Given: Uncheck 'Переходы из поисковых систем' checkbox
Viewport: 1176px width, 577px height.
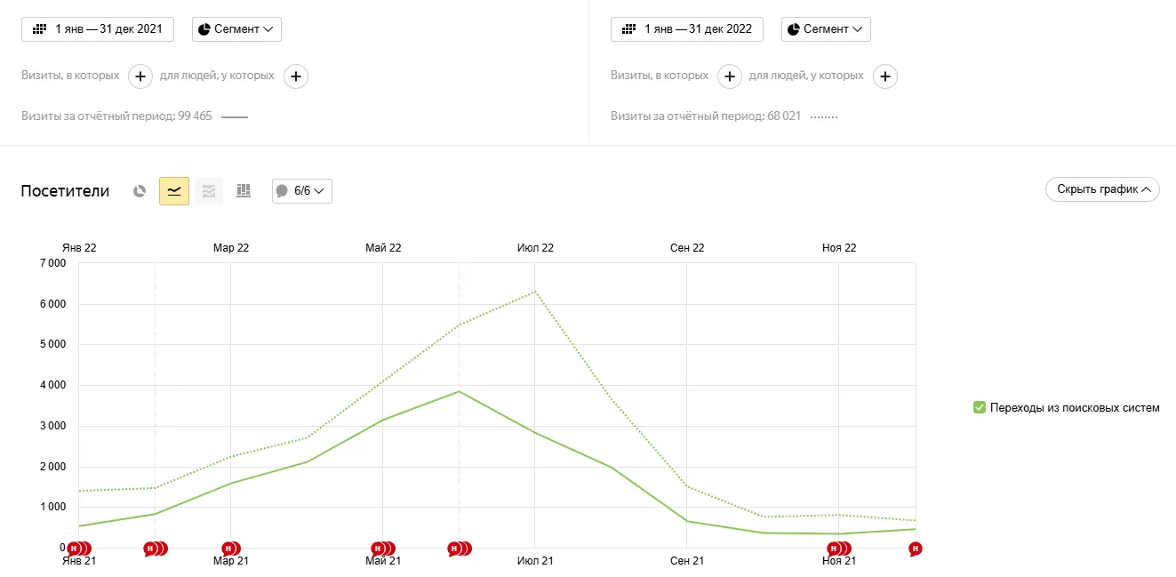Looking at the screenshot, I should [980, 408].
